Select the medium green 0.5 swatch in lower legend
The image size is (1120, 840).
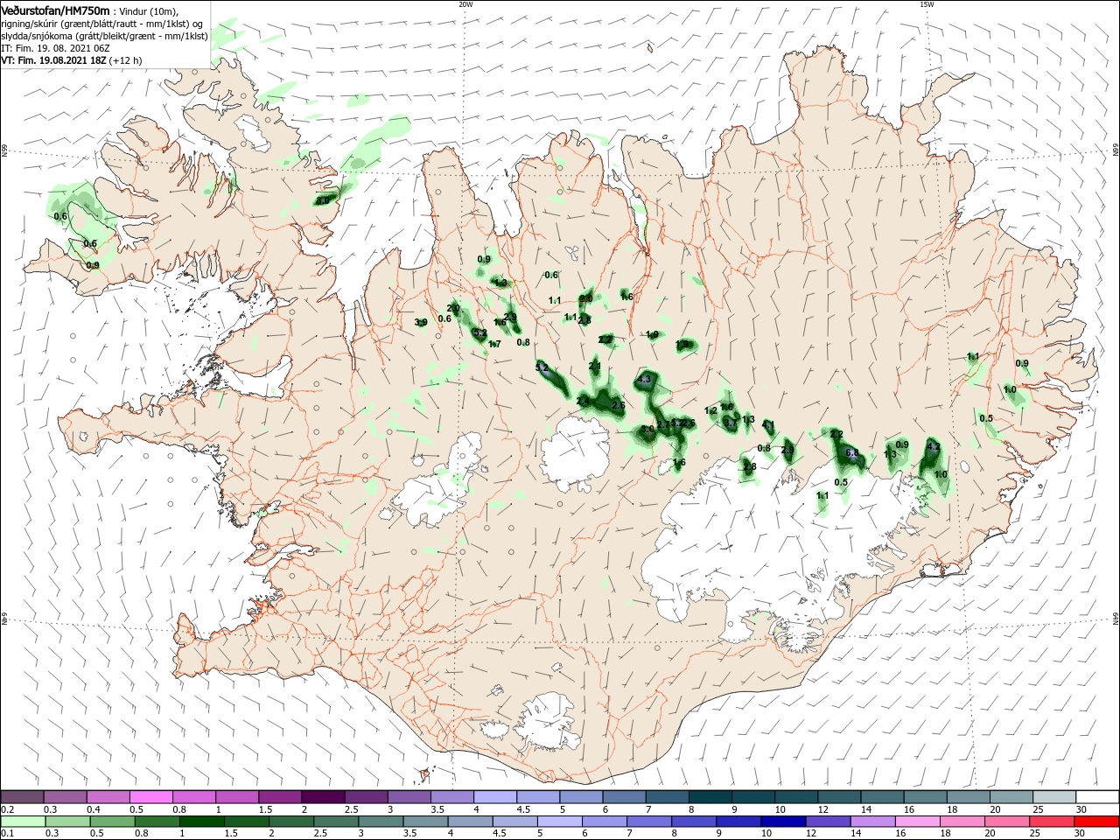112,822
